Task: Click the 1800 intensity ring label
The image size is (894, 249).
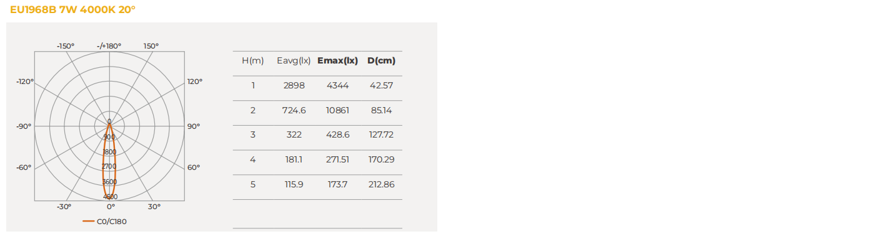Action: coord(109,152)
